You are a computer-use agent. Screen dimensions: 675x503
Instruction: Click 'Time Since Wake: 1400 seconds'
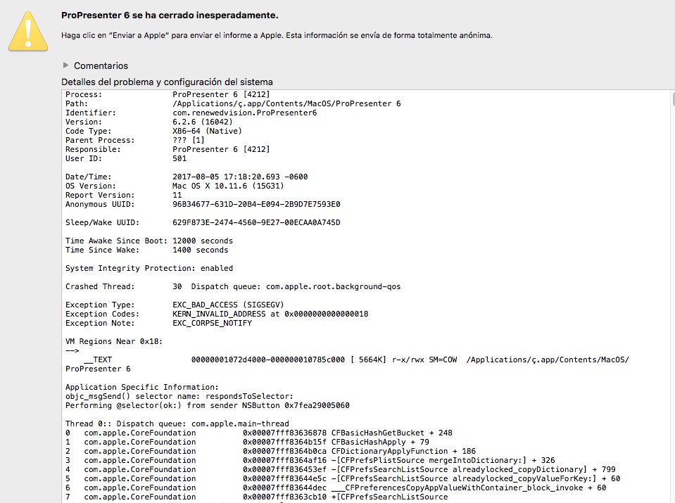pyautogui.click(x=147, y=250)
